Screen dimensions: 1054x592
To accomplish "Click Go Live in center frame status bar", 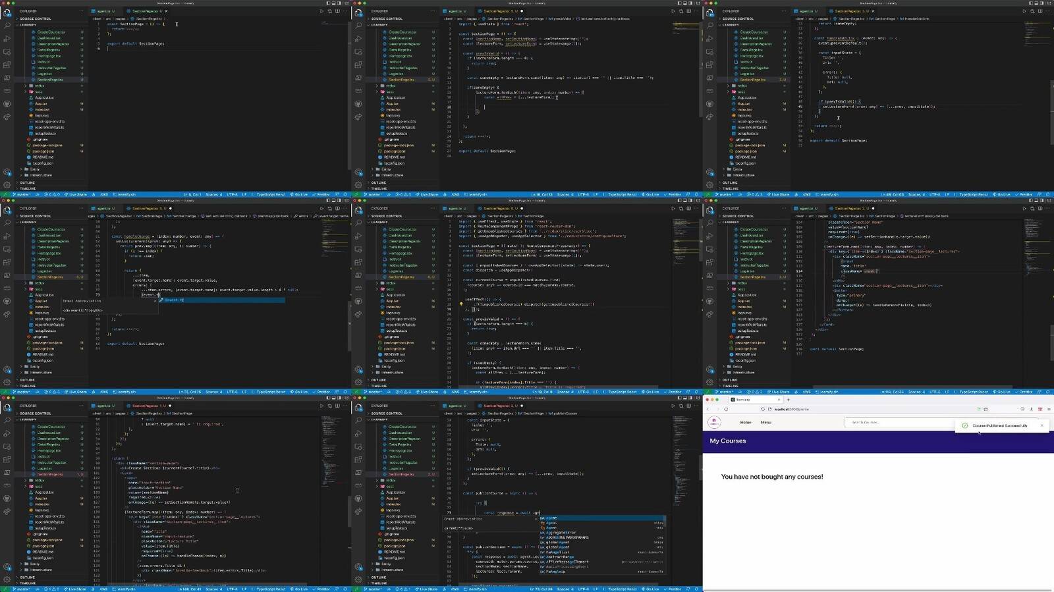I will coord(650,392).
